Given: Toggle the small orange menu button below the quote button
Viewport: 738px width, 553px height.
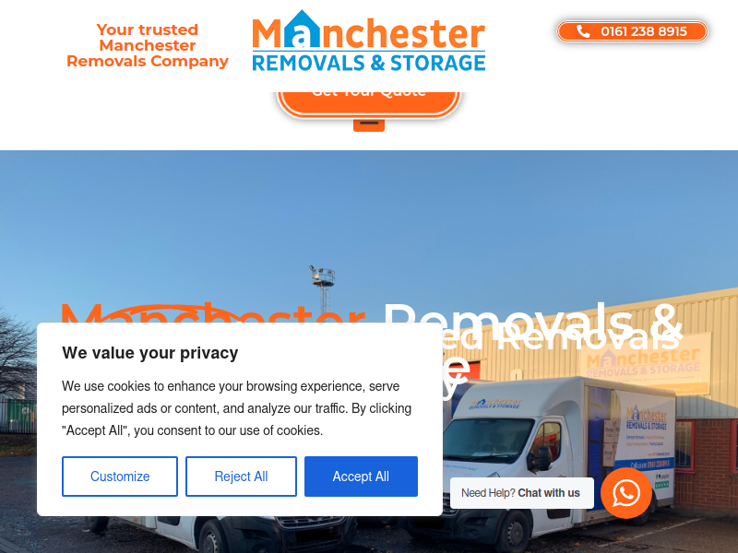Looking at the screenshot, I should coord(369,124).
